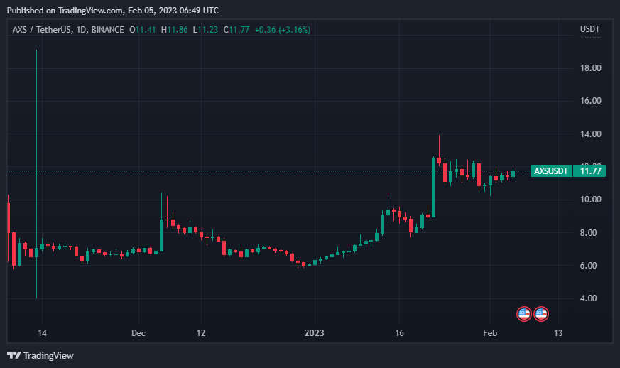Click the 11.77 current price tag
The height and width of the screenshot is (368, 620).
click(x=590, y=171)
